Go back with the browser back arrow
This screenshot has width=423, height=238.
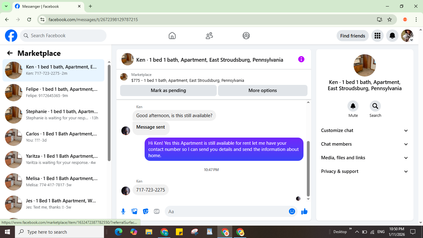point(7,20)
